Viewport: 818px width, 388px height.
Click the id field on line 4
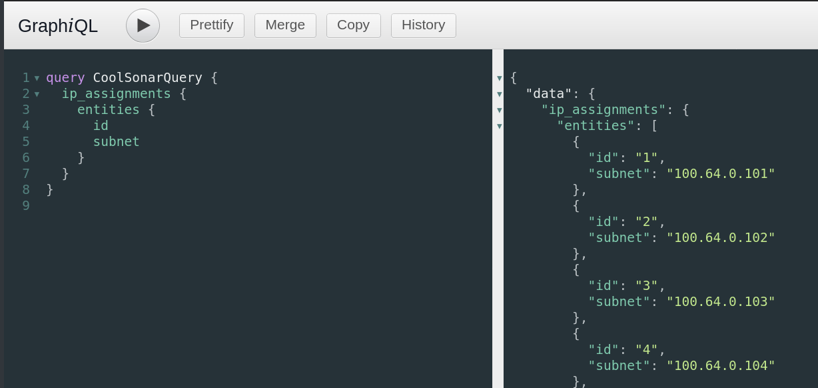pyautogui.click(x=101, y=125)
